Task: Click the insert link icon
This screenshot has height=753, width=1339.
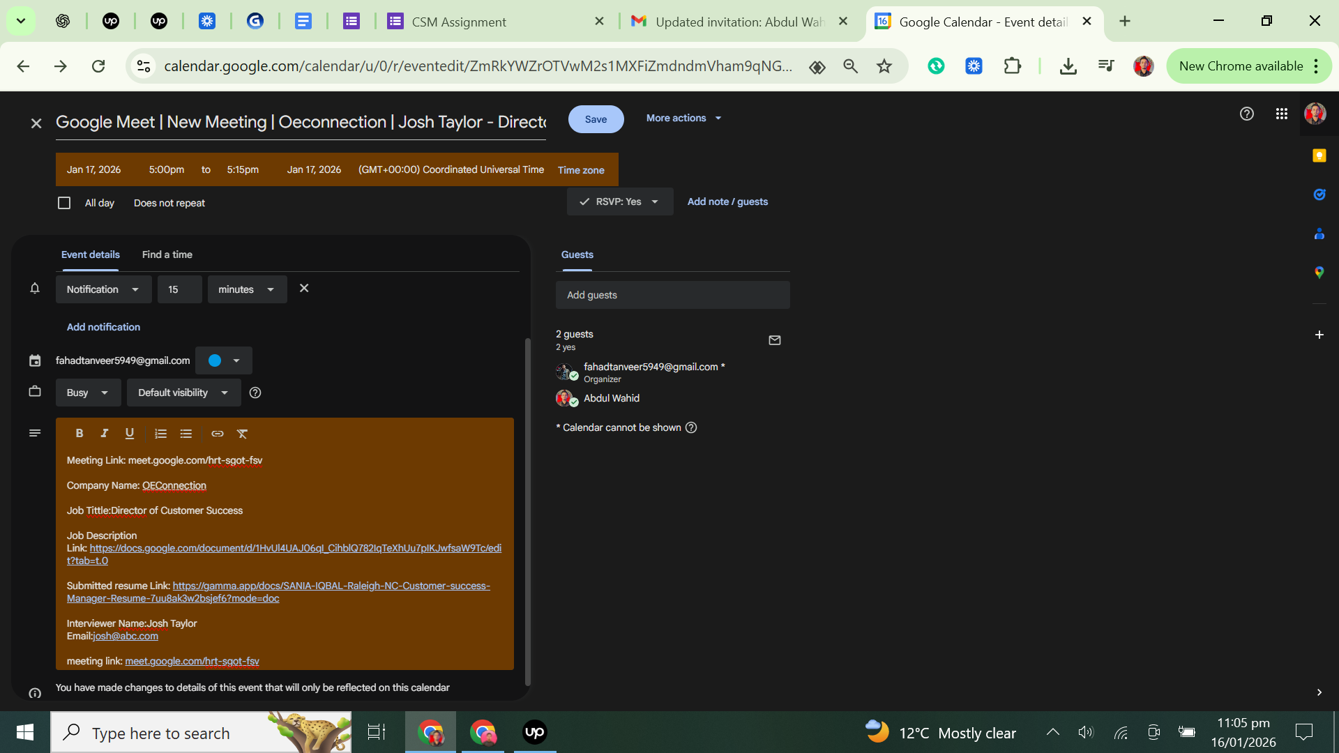Action: [x=218, y=434]
